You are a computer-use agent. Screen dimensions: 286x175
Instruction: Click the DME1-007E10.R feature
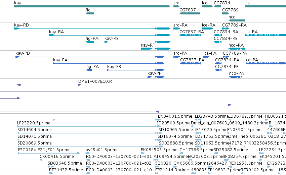pyautogui.click(x=80, y=85)
